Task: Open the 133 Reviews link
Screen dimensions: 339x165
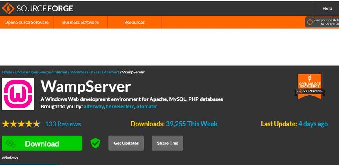Action: coord(63,124)
